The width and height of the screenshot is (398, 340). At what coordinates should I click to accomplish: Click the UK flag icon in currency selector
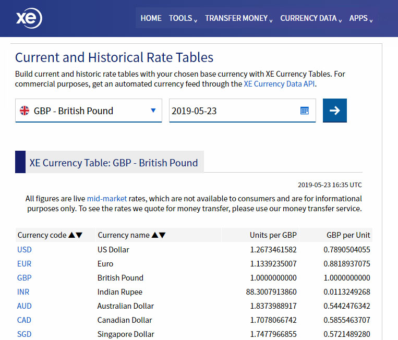click(25, 111)
